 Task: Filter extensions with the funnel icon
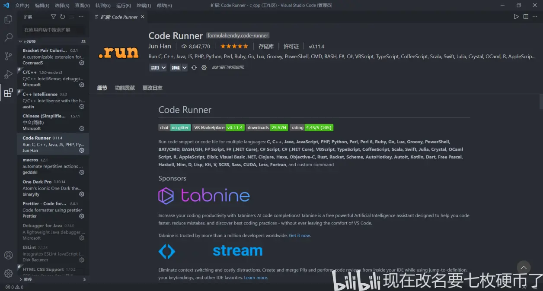coord(53,17)
